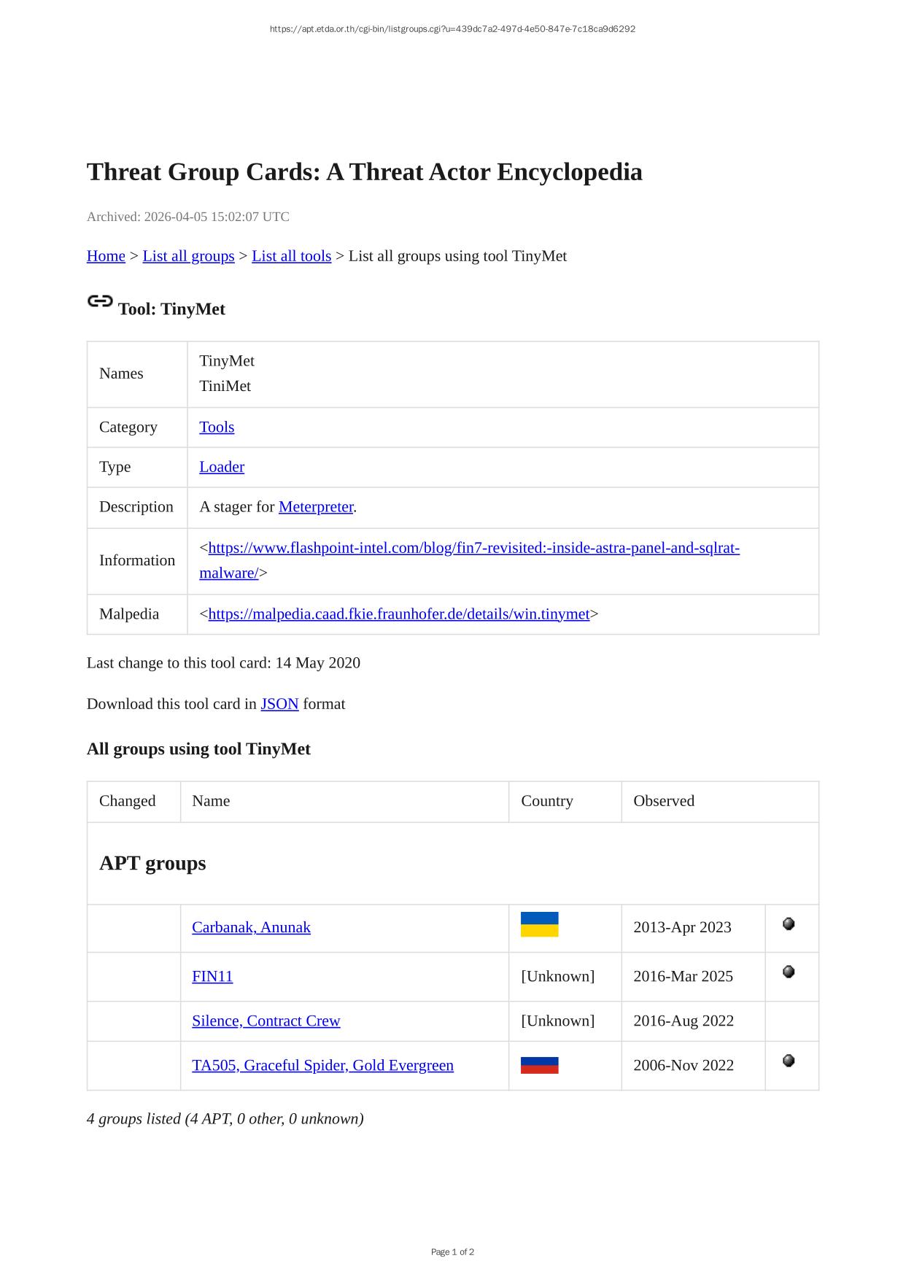Download tool card via JSON link
906x1281 pixels.
279,704
